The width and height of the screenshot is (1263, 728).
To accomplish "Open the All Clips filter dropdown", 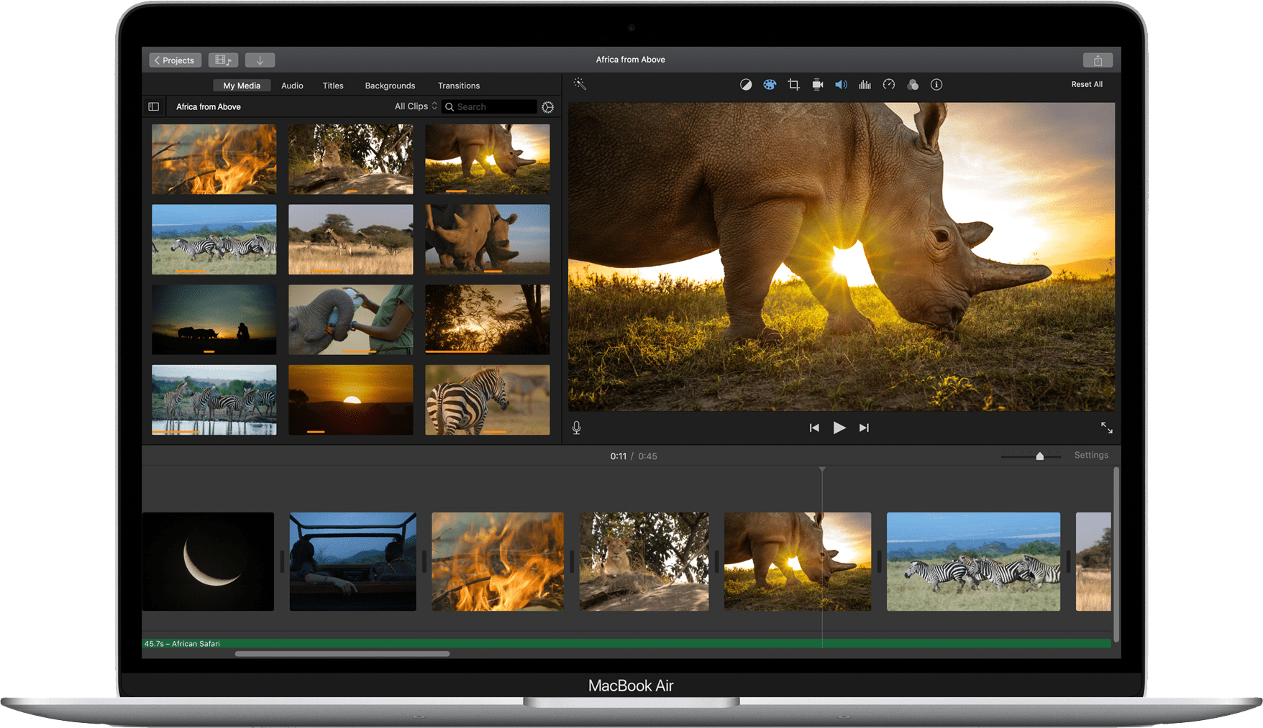I will coord(414,106).
